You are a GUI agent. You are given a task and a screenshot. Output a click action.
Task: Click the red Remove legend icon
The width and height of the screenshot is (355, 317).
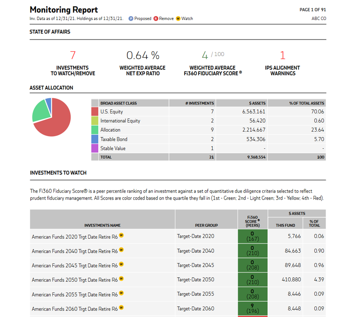coord(156,19)
